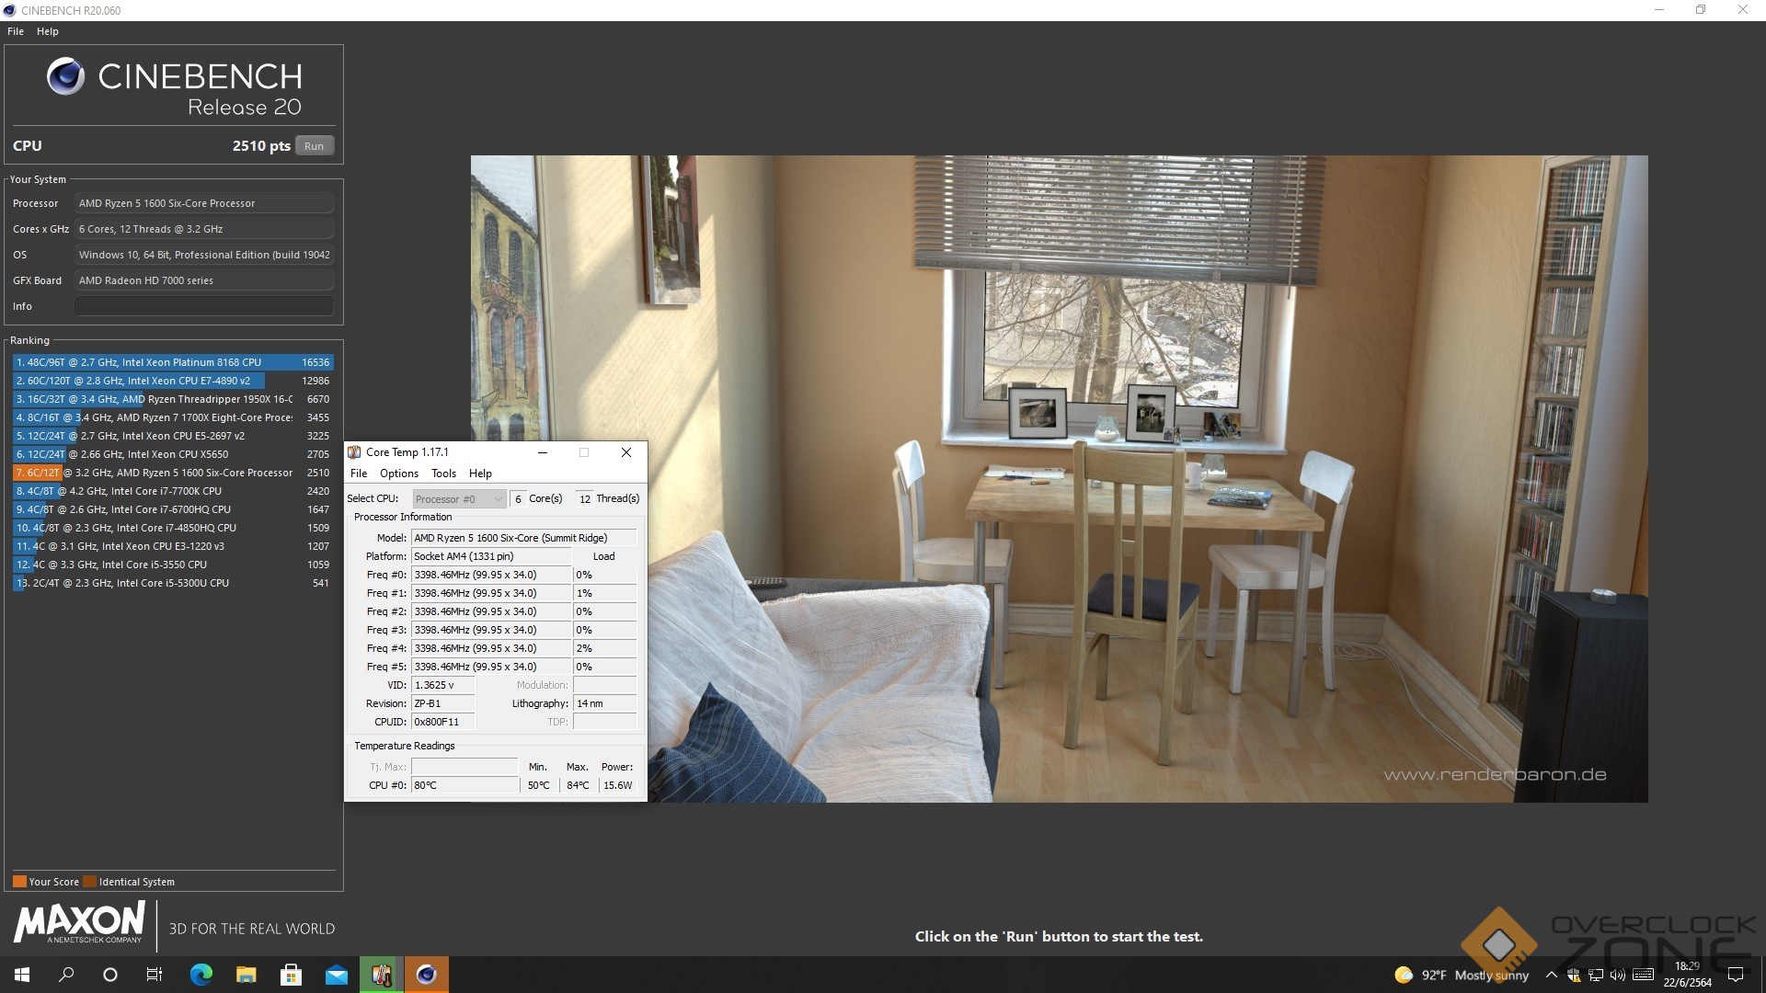The width and height of the screenshot is (1766, 993).
Task: Open the Core Temp Tools menu
Action: (x=443, y=474)
